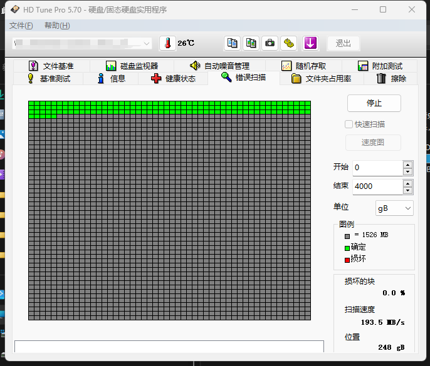Viewport: 430px width, 366px height.
Task: Increase the 开始 start value with up arrow
Action: click(408, 165)
